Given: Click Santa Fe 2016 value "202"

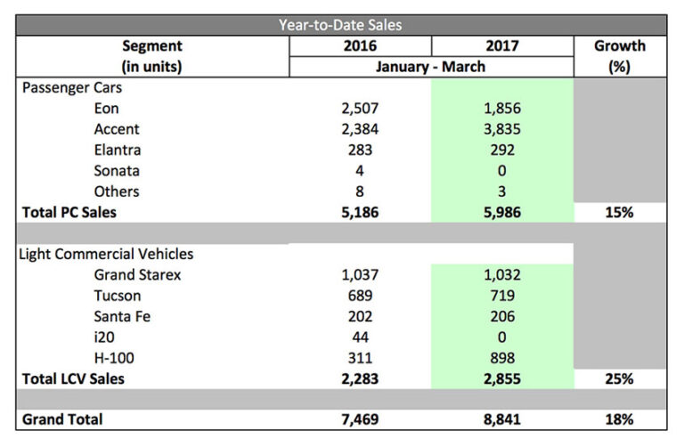Looking at the screenshot, I should tap(360, 316).
